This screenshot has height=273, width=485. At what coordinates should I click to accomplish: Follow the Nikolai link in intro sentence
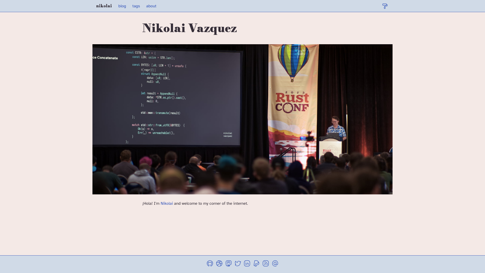[x=167, y=203]
